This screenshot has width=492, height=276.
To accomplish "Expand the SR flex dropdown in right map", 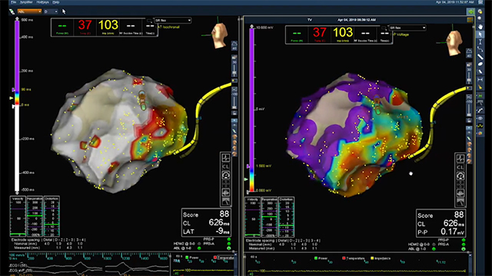I will pyautogui.click(x=407, y=28).
